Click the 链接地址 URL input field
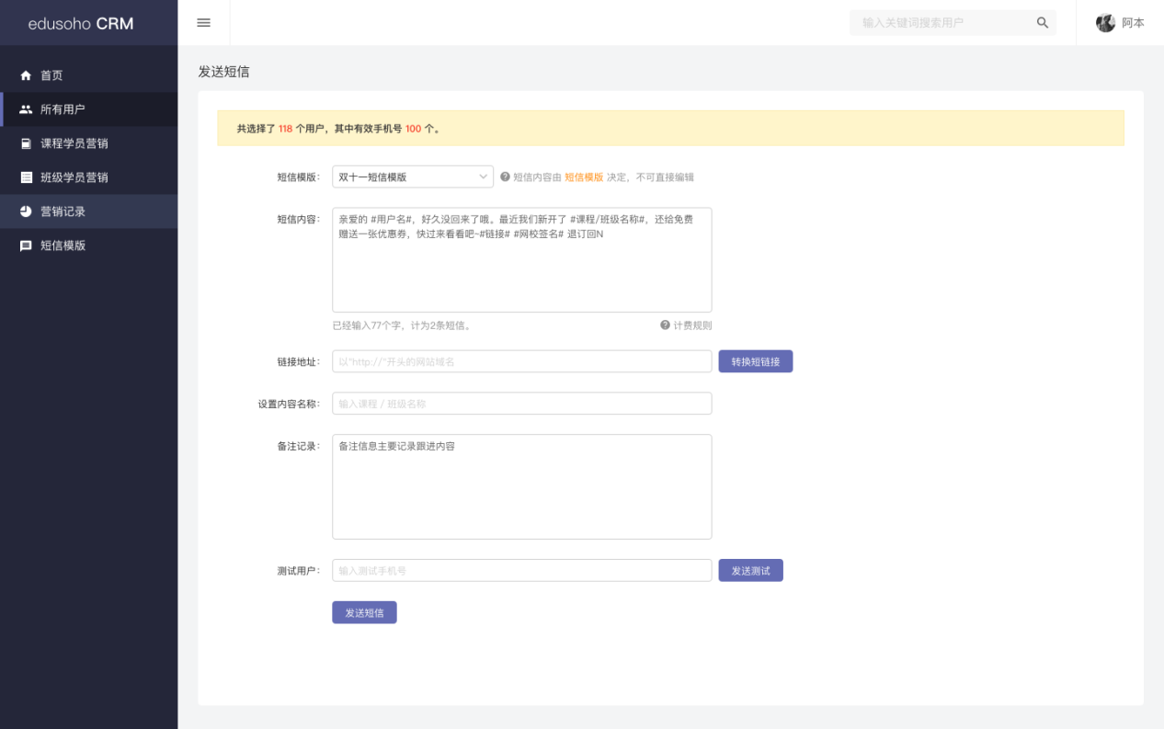 pos(521,360)
